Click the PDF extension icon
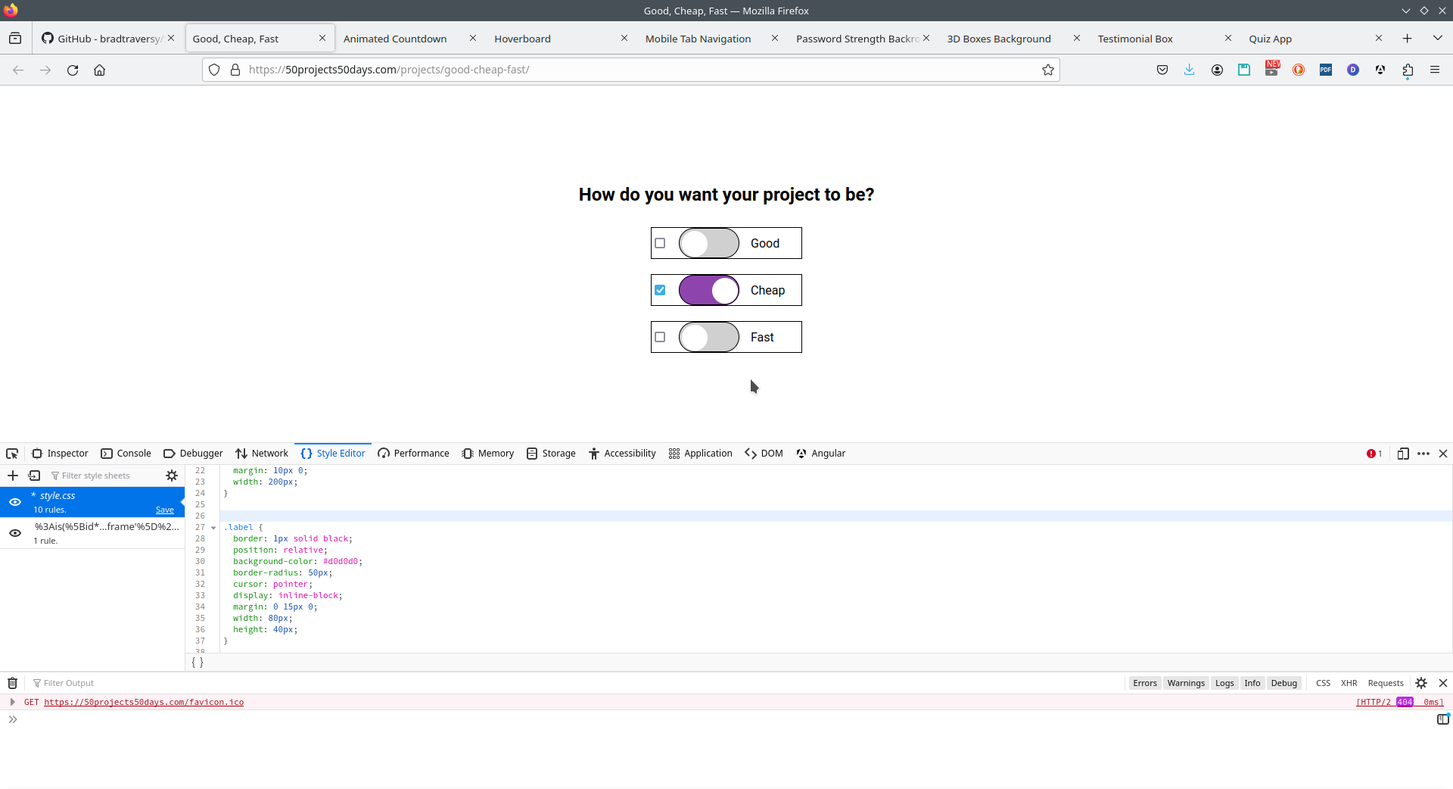1453x789 pixels. click(1326, 70)
